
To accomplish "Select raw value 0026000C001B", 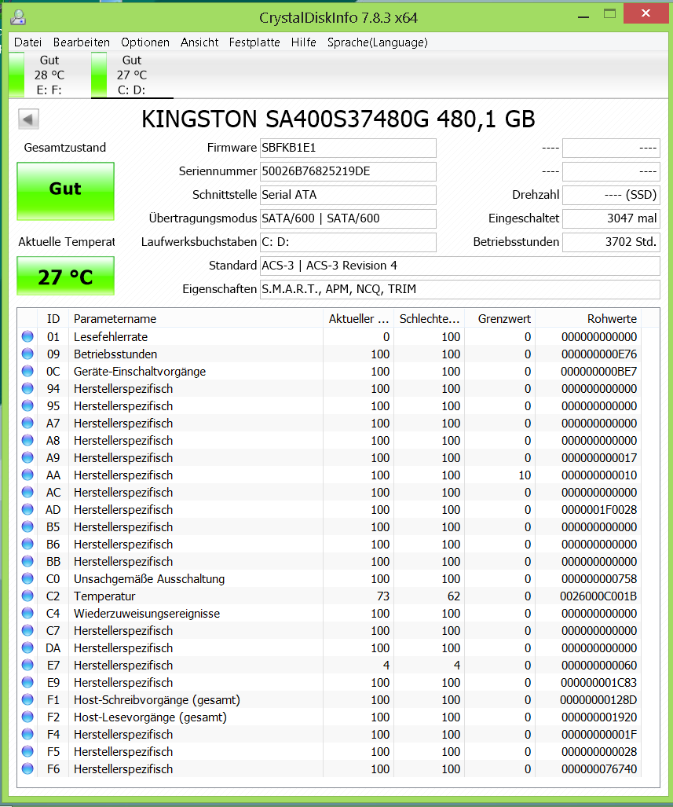I will point(598,596).
